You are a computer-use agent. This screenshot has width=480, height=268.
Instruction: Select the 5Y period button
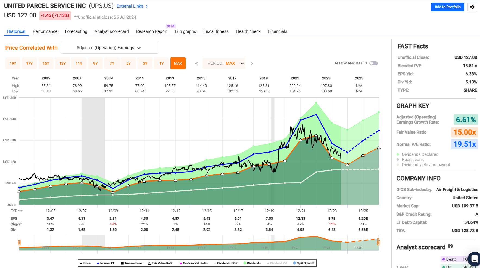coord(128,63)
